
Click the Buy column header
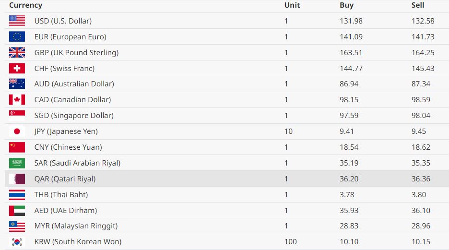click(346, 5)
